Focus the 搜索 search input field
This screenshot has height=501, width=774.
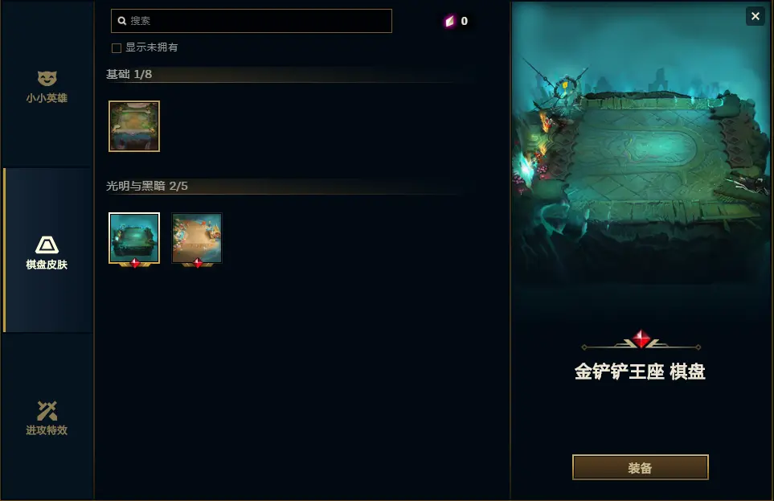click(252, 21)
